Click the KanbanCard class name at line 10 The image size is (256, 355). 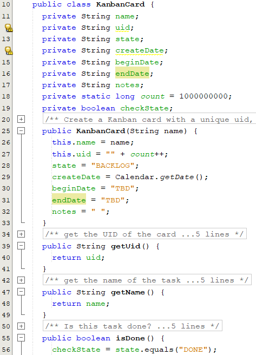120,4
